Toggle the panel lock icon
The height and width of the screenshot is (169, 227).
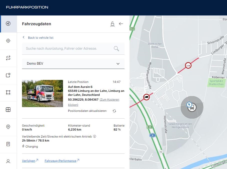[x=112, y=24]
